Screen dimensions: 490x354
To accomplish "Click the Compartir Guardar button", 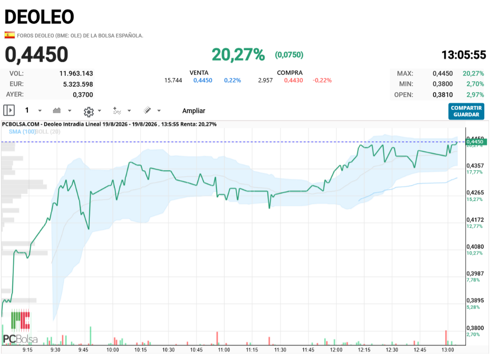I will pos(466,111).
